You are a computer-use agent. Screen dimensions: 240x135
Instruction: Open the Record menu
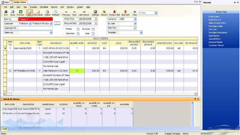(x=54, y=7)
